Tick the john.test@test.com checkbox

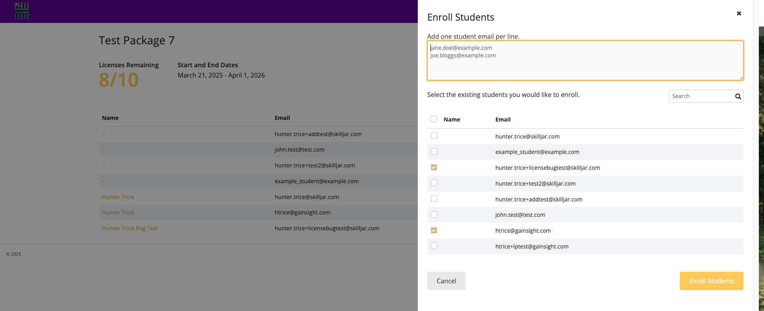[434, 214]
